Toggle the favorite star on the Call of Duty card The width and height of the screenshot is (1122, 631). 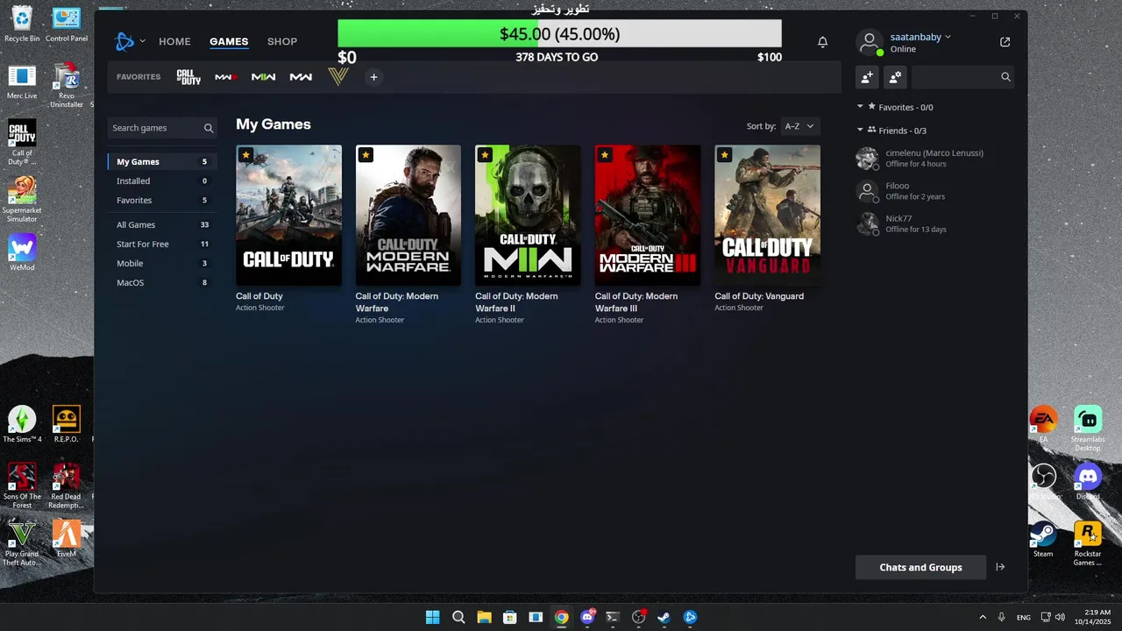pos(245,155)
